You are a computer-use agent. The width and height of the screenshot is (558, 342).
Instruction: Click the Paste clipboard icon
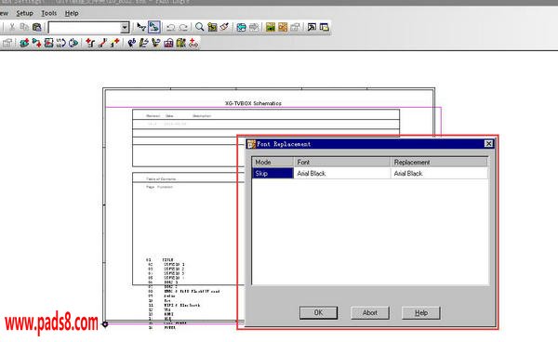(36, 27)
